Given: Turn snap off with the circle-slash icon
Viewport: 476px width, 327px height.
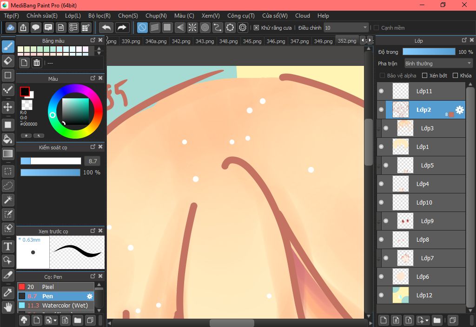Looking at the screenshot, I should [x=142, y=27].
